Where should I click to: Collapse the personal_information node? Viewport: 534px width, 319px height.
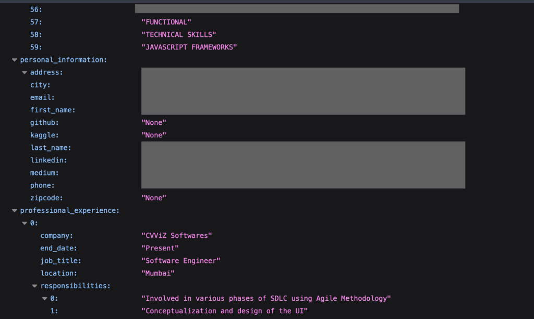(14, 59)
